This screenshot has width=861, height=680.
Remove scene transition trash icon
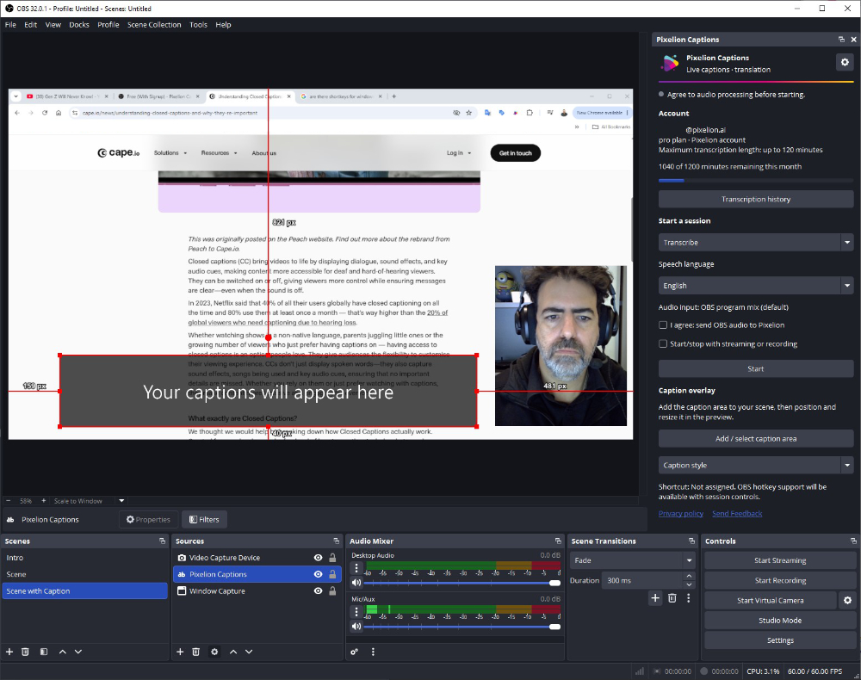(672, 597)
